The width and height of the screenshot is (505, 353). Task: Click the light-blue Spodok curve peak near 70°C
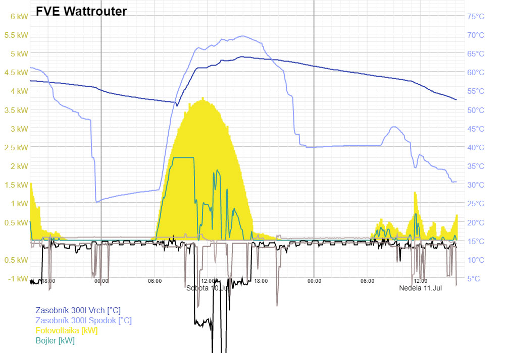(x=242, y=36)
